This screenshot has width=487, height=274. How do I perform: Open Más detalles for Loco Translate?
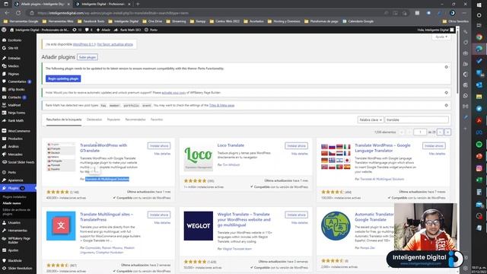click(x=299, y=154)
